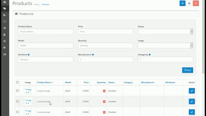The width and height of the screenshot is (206, 116).
Task: Tick the second product row checkbox
Action: coord(17,101)
